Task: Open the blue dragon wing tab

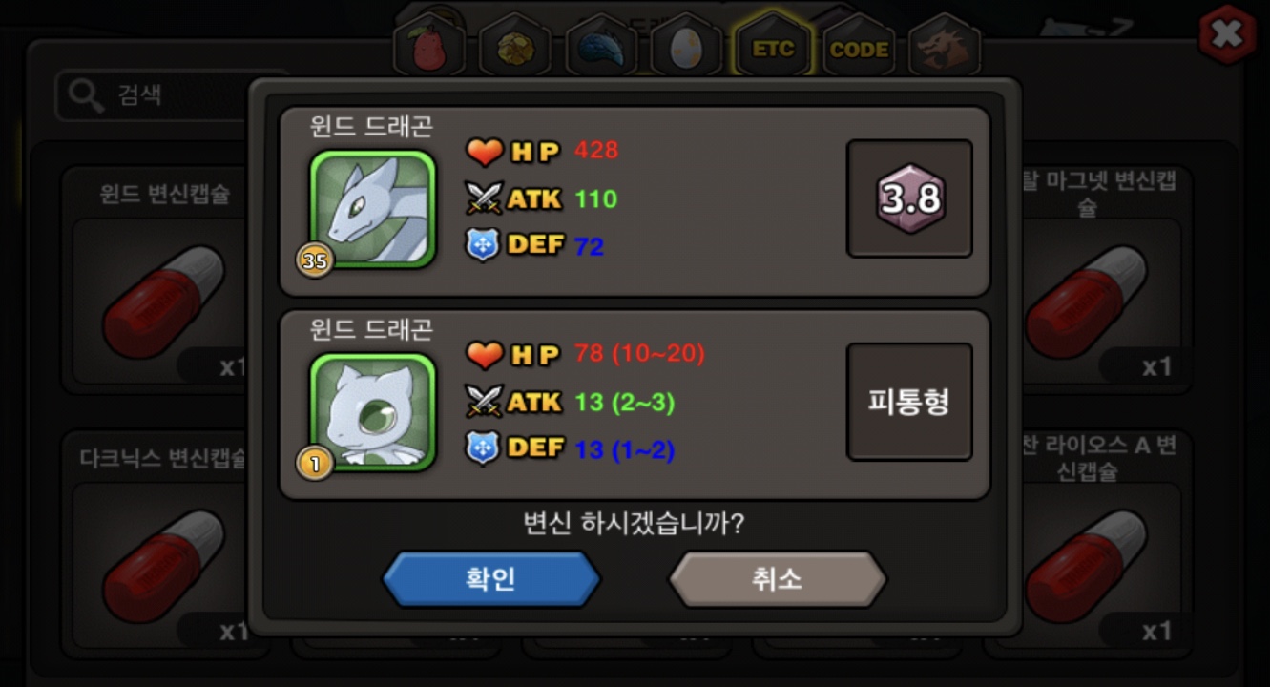Action: tap(600, 48)
